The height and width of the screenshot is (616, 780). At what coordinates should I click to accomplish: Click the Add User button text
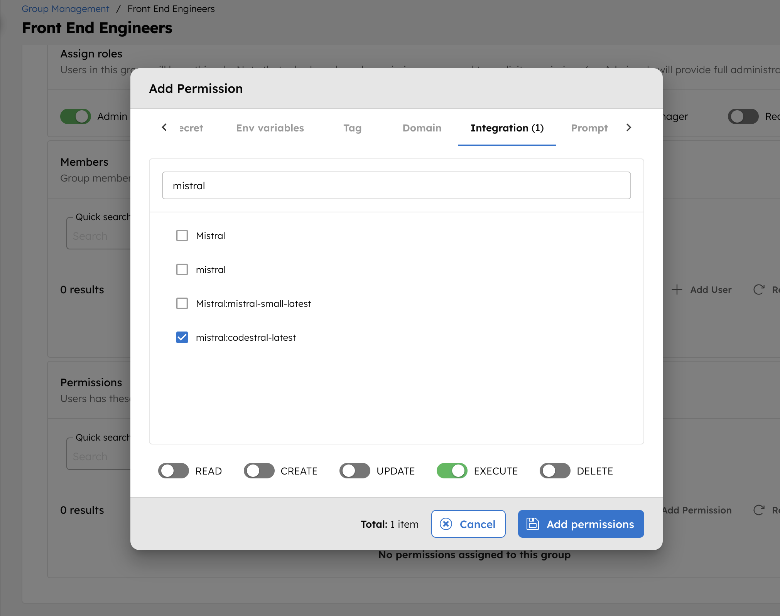(x=711, y=289)
